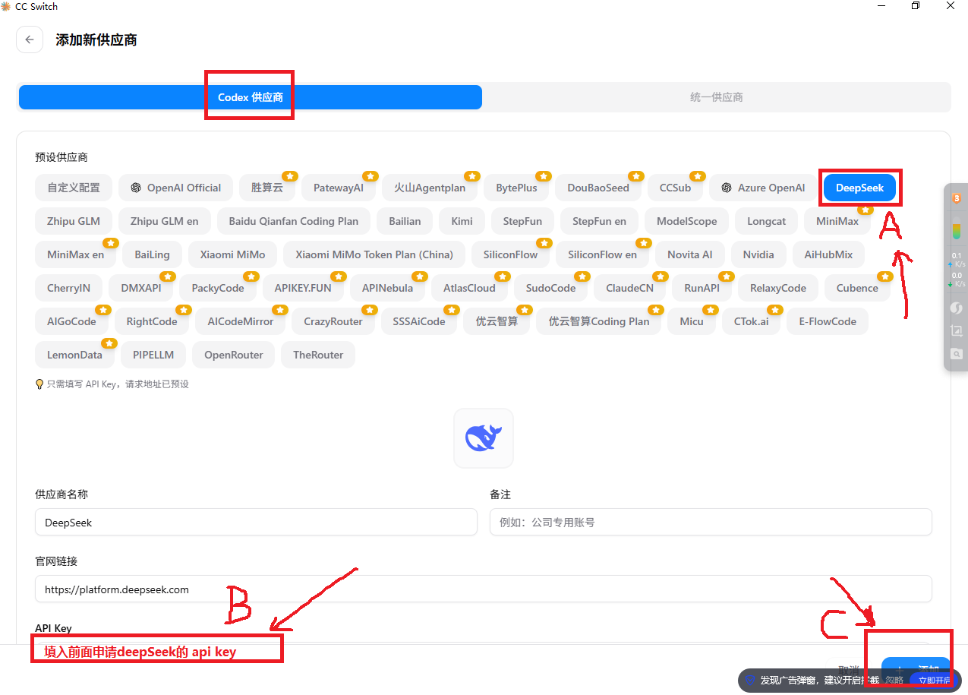The image size is (968, 695).
Task: Select the MiniMax en preset
Action: pyautogui.click(x=75, y=254)
